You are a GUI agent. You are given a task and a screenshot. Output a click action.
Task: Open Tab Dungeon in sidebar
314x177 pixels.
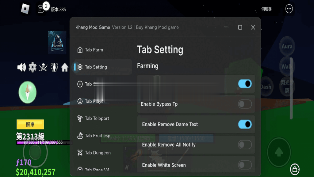coord(98,153)
